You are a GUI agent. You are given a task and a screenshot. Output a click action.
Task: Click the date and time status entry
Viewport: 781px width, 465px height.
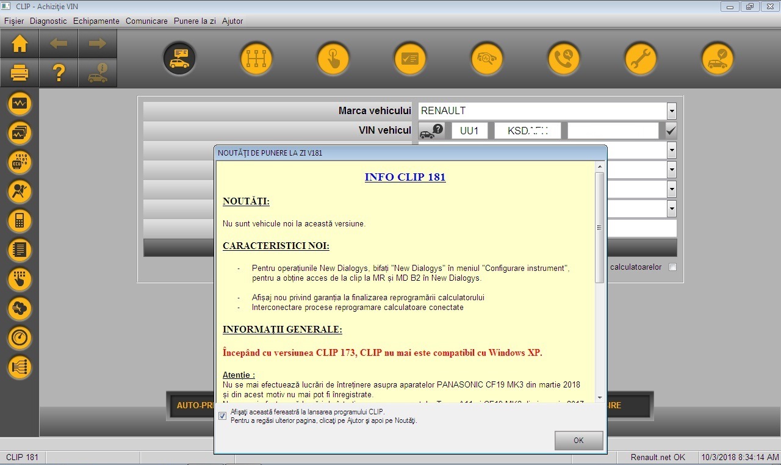740,457
